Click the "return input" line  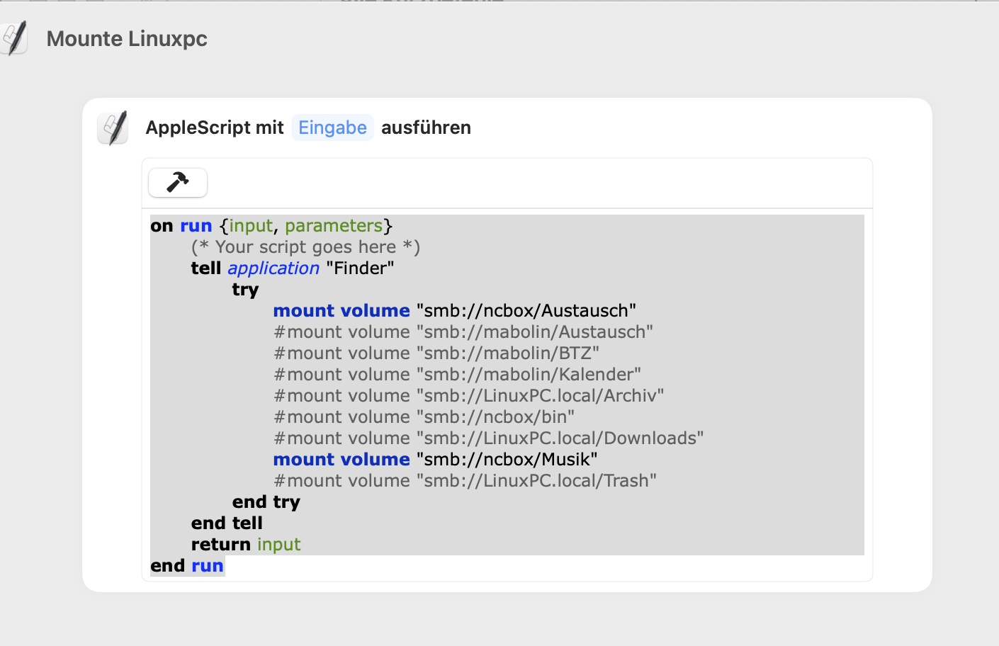point(246,545)
